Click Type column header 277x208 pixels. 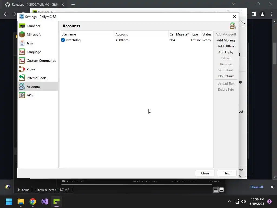tap(195, 34)
